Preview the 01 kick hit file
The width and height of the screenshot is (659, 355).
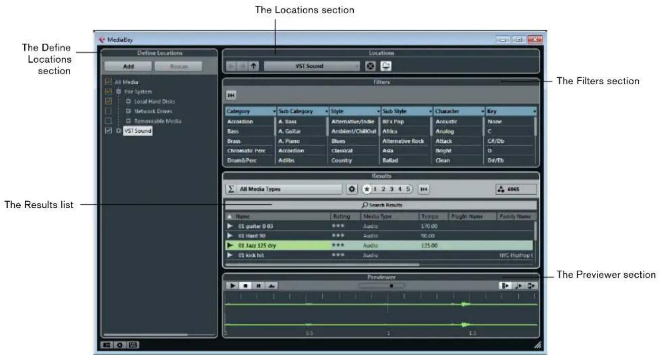230,255
